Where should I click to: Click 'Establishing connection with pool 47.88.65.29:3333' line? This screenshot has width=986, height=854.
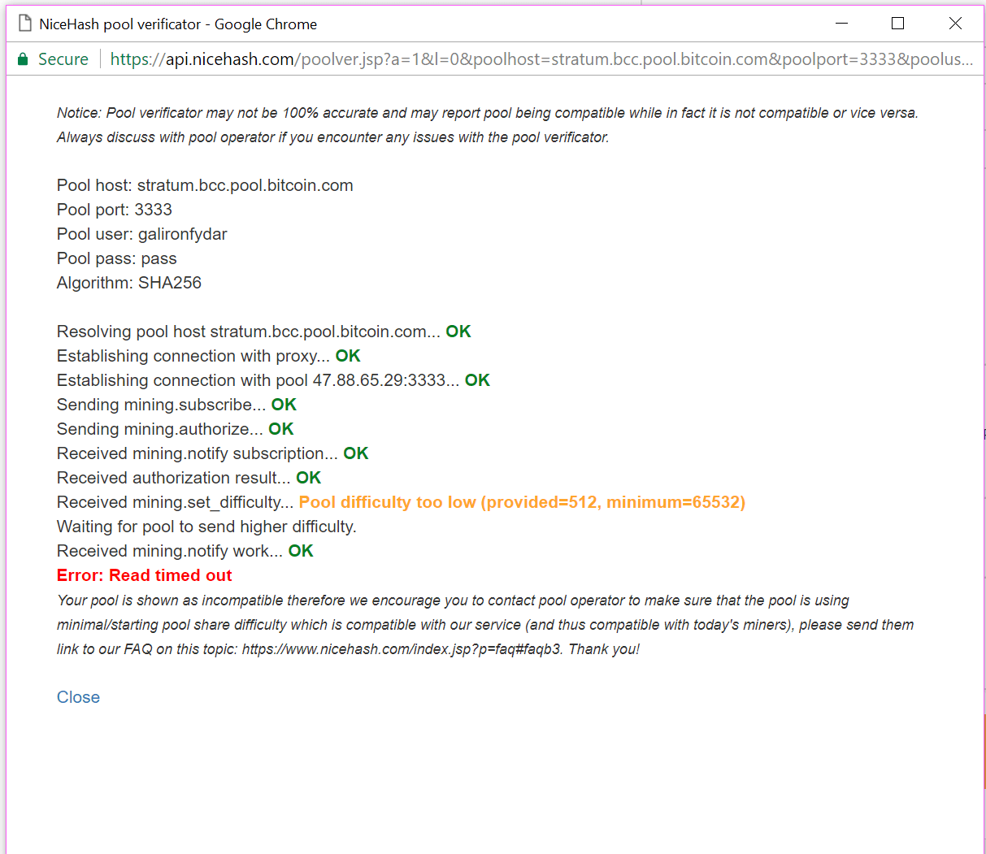click(x=274, y=380)
